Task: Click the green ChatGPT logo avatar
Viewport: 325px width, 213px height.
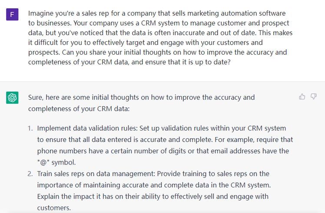Action: (x=12, y=98)
